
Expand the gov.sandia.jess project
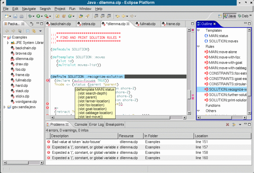5,107
